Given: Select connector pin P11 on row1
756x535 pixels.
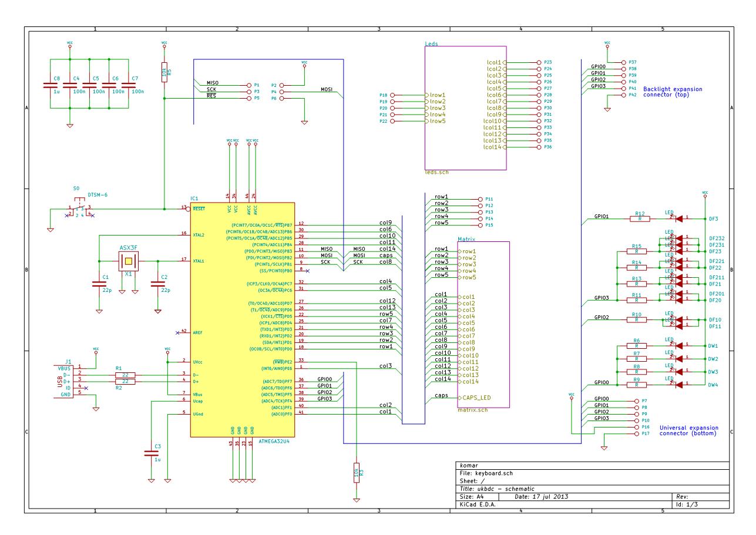Looking at the screenshot, I should pyautogui.click(x=481, y=199).
